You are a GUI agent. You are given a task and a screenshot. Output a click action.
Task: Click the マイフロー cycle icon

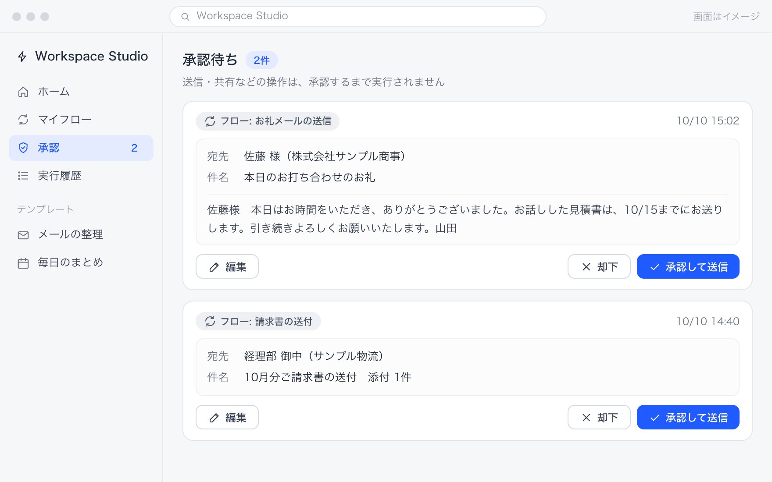click(x=23, y=120)
